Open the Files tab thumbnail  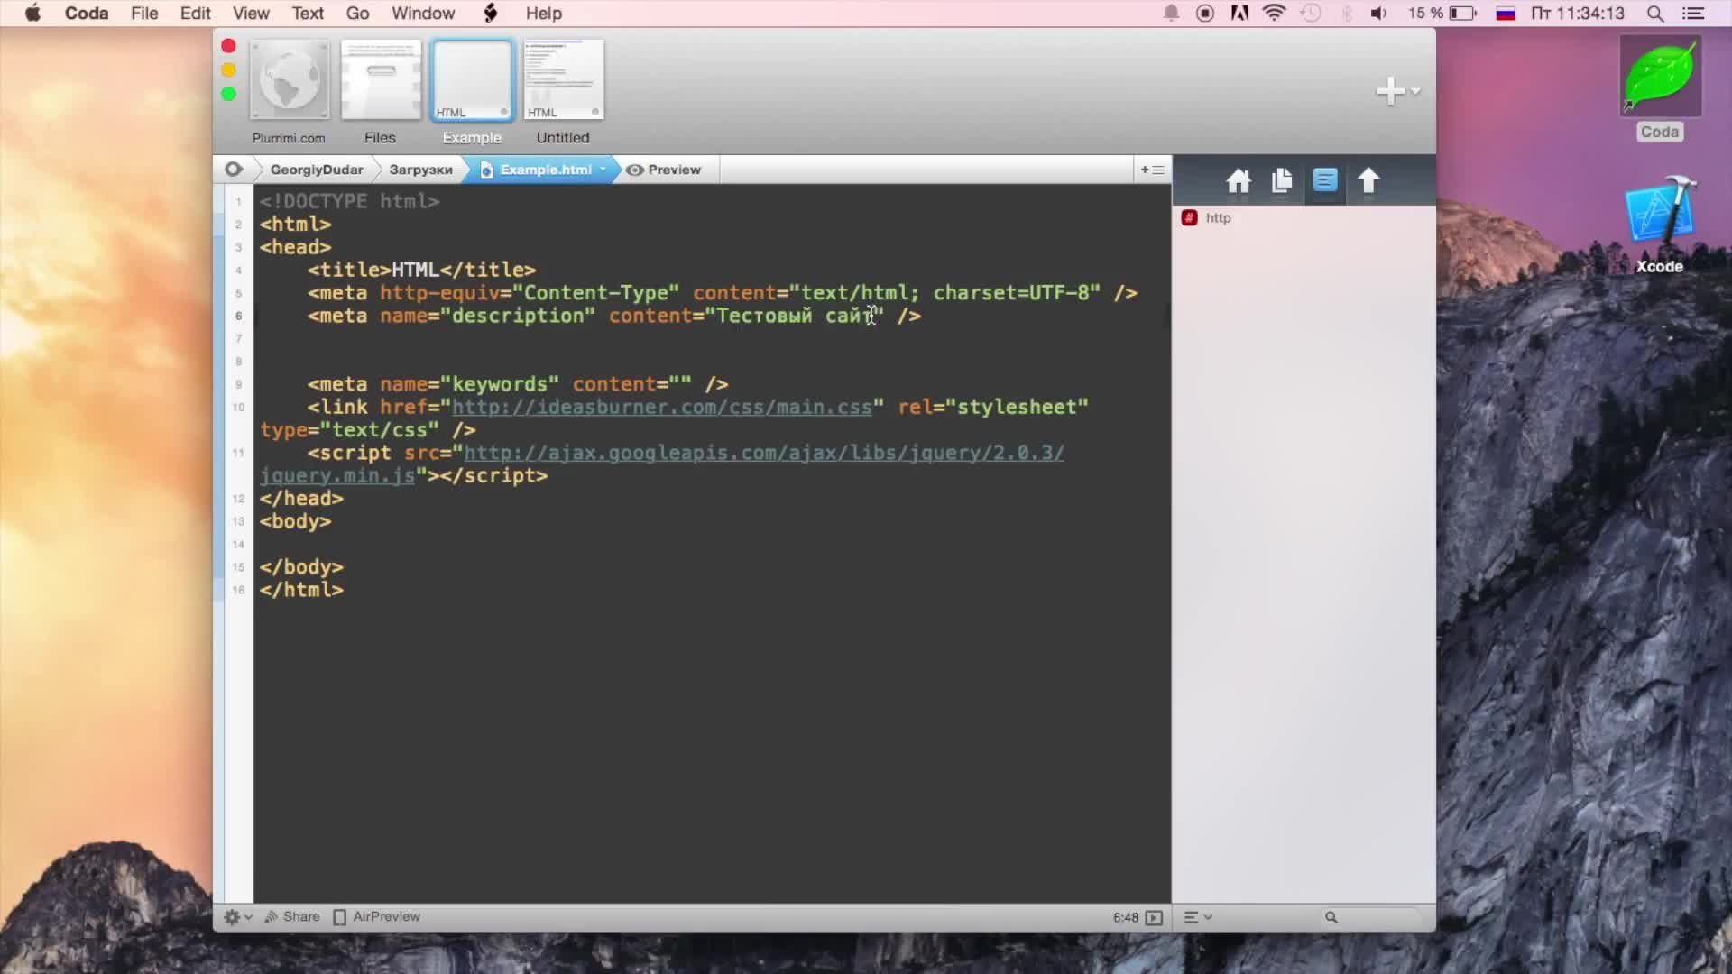tap(381, 80)
